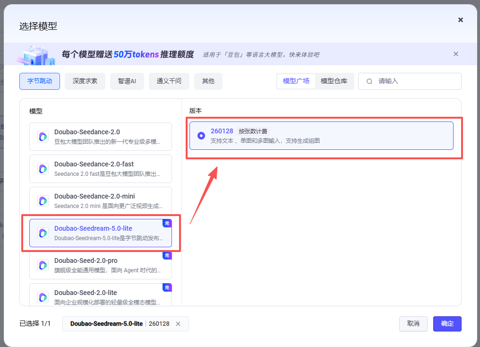Click the model search input field
Viewport: 480px width, 347px height.
410,81
